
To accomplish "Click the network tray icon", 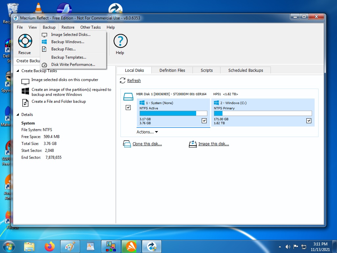I will click(304, 247).
